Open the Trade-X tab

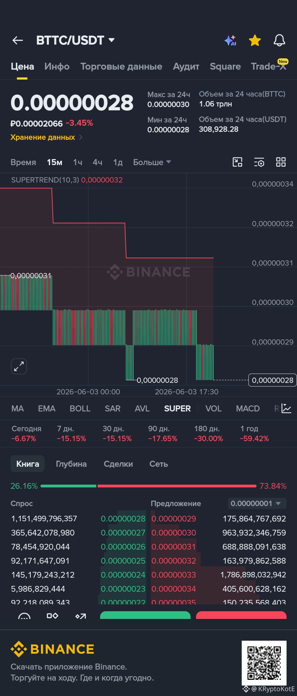click(x=269, y=66)
